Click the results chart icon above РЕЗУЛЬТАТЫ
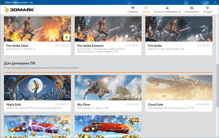Image resolution: width=219 pixels, height=138 pixels. pyautogui.click(x=192, y=8)
